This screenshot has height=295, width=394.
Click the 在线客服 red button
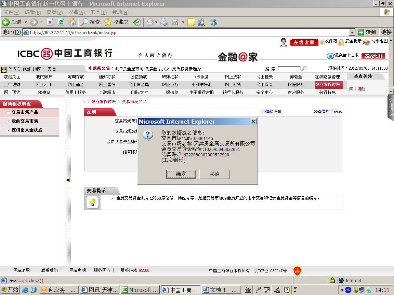(x=304, y=42)
